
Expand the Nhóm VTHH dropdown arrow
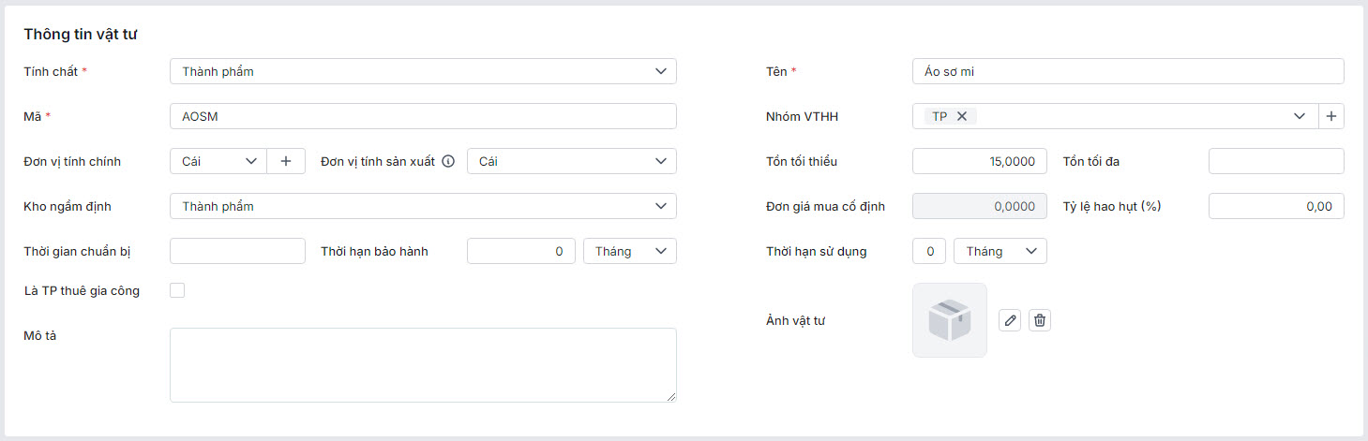click(1300, 116)
